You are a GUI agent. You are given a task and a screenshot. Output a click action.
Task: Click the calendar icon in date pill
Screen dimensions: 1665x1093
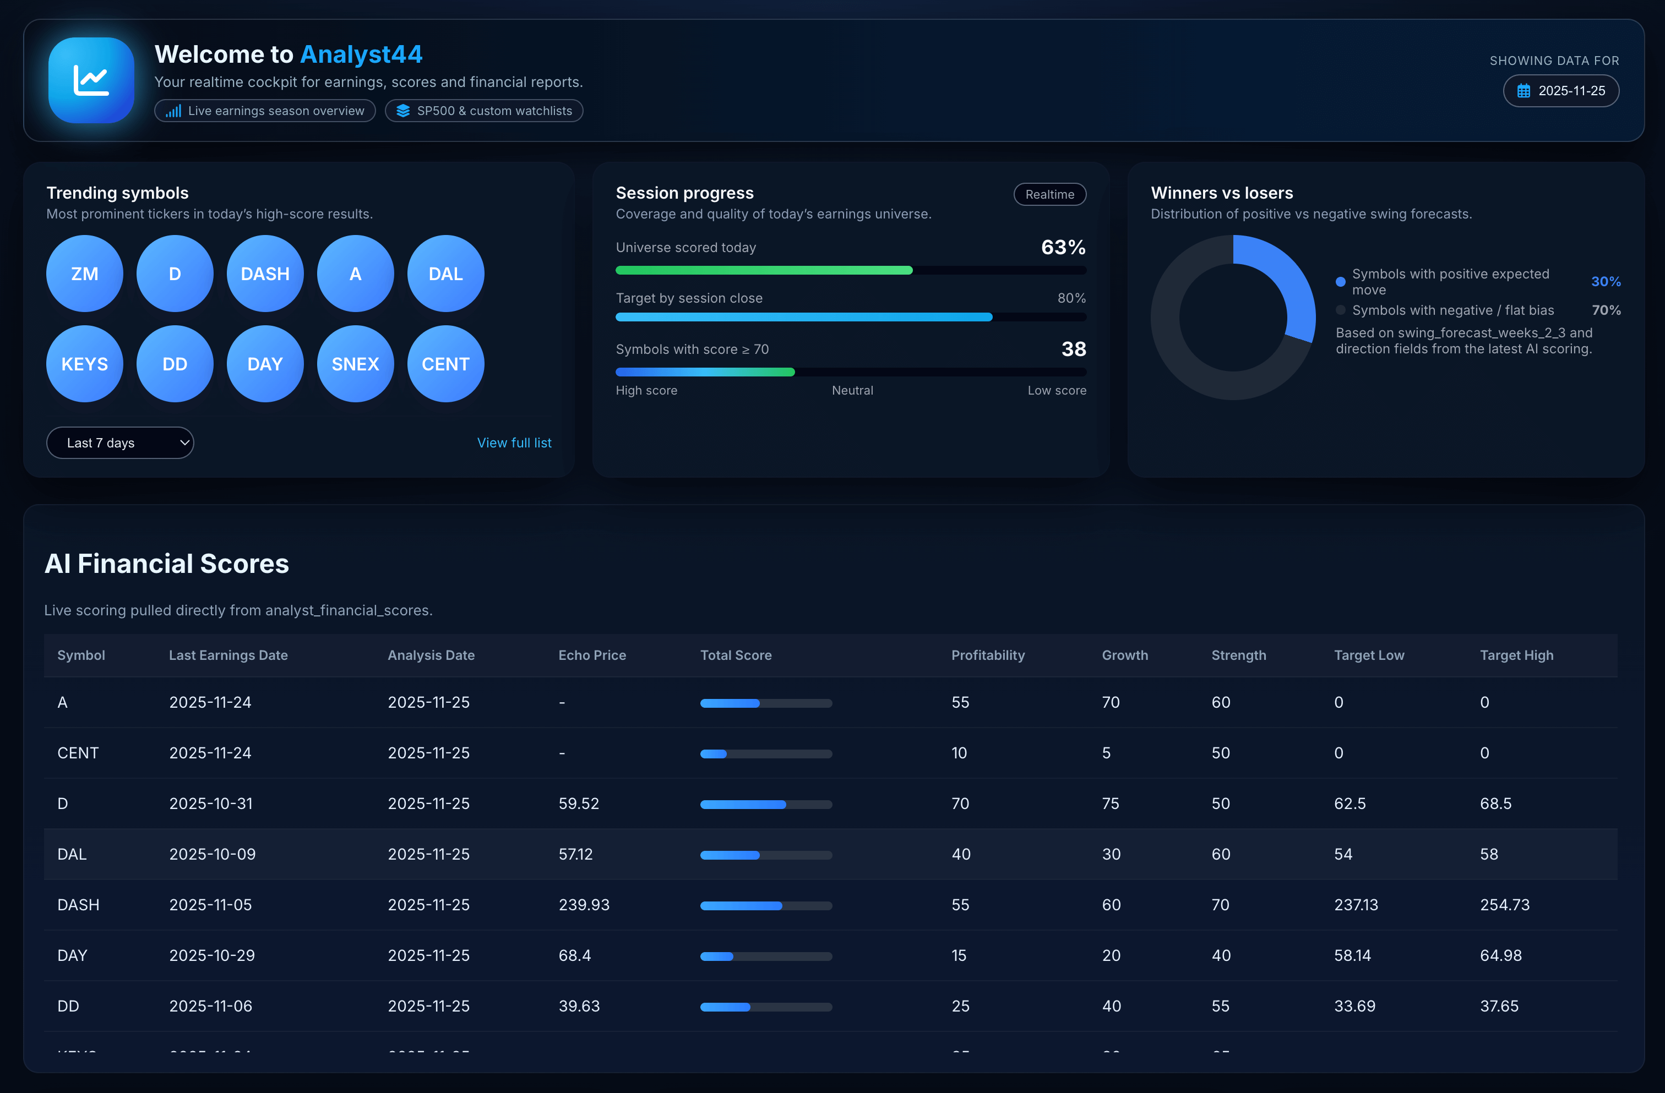1523,91
